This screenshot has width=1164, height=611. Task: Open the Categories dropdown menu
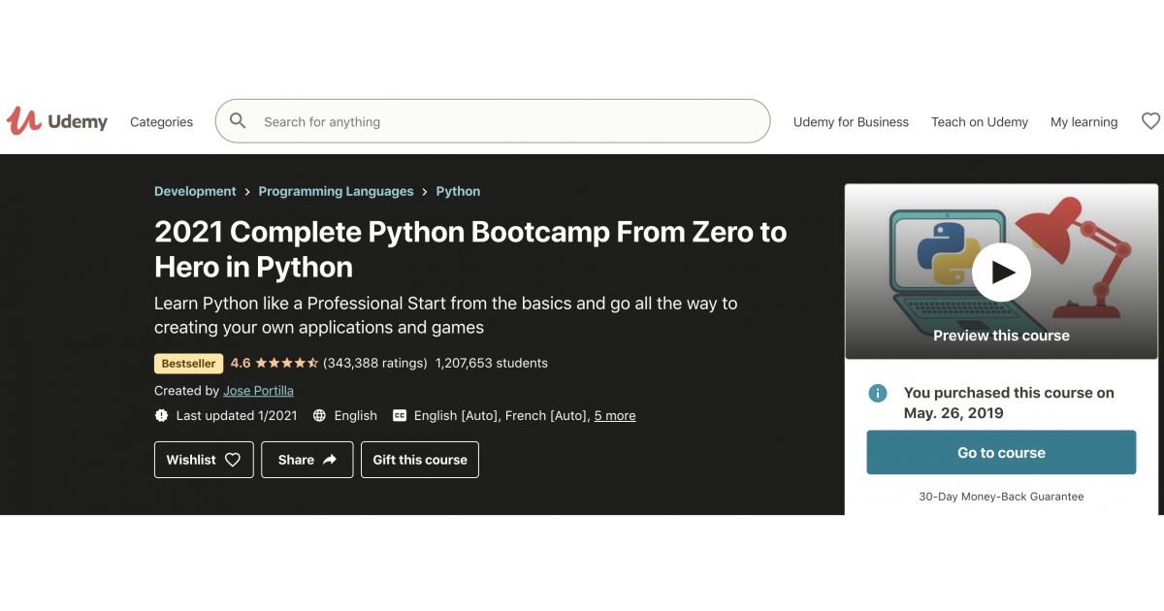(161, 122)
